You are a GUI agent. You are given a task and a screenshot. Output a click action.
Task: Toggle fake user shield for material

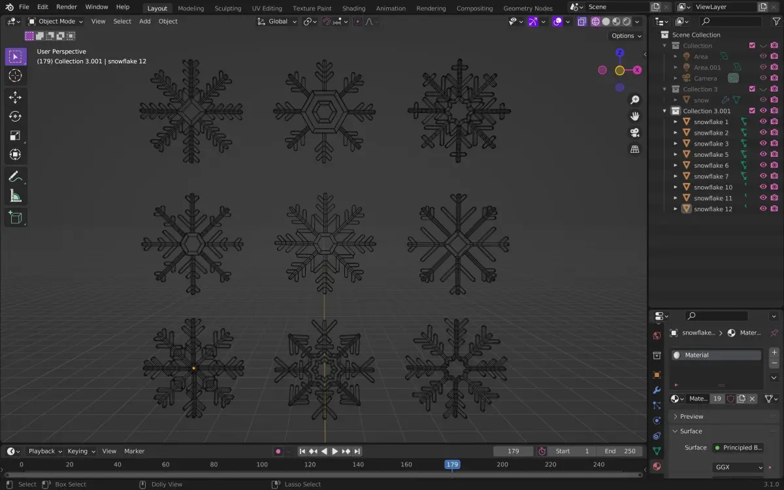coord(730,399)
